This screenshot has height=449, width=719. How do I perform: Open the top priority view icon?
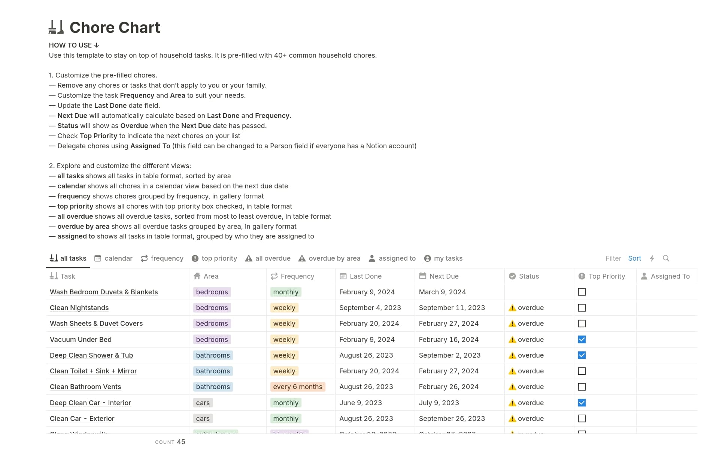(195, 258)
